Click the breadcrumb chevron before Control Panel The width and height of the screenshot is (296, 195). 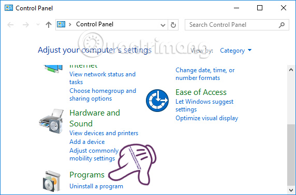pyautogui.click(x=70, y=24)
